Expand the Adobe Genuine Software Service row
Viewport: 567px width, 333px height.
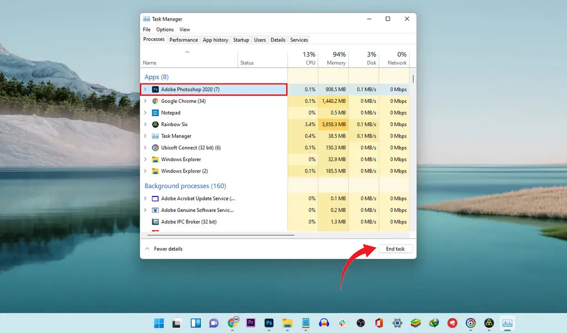coord(146,210)
